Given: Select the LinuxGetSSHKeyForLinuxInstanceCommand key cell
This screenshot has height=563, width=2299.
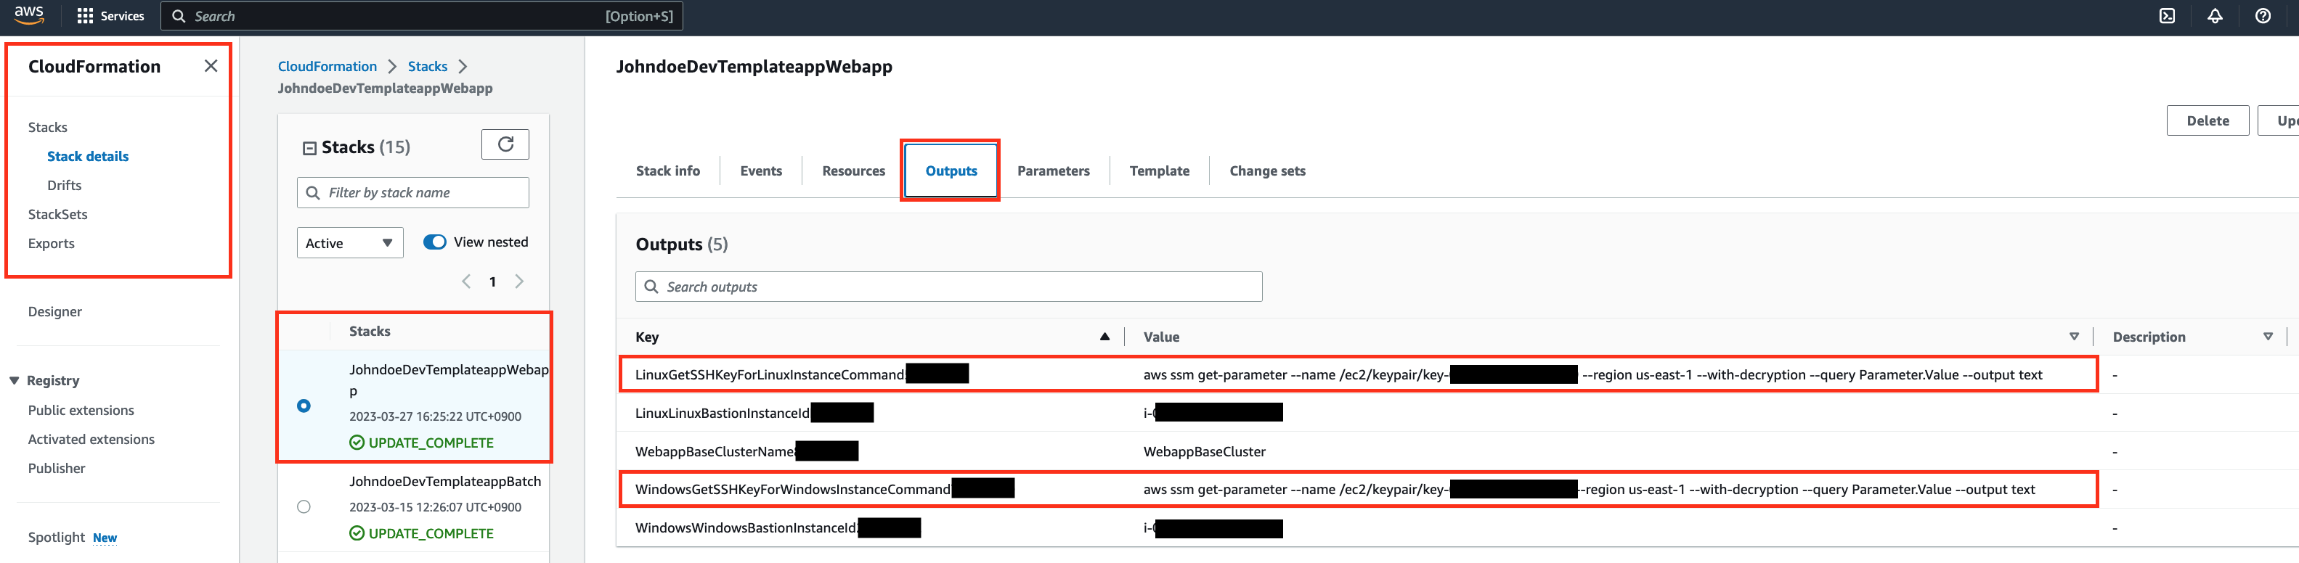Looking at the screenshot, I should (769, 375).
